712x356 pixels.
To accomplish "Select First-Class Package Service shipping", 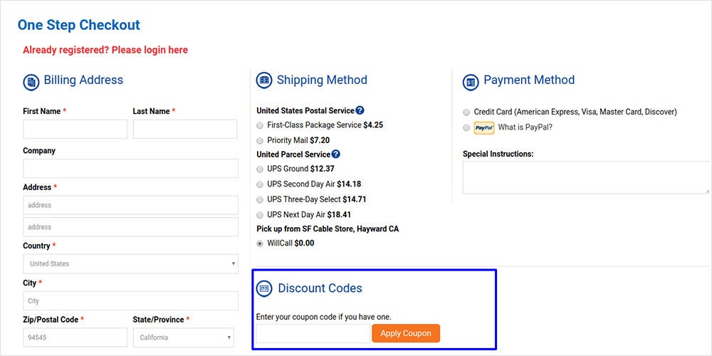I will (260, 125).
